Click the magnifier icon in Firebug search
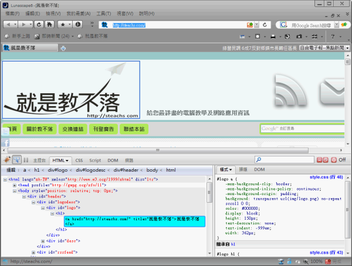This screenshot has width=352, height=266. pos(259,160)
